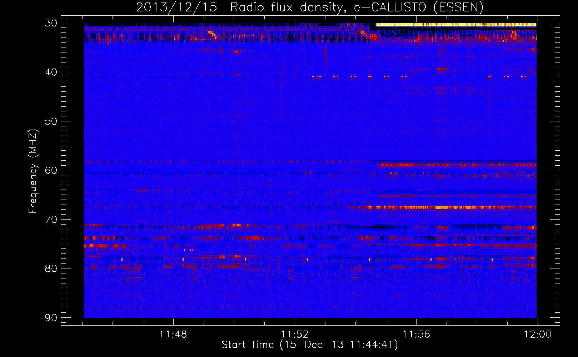The width and height of the screenshot is (578, 357).
Task: Click the 50 frequency tick label
Action: [51, 121]
